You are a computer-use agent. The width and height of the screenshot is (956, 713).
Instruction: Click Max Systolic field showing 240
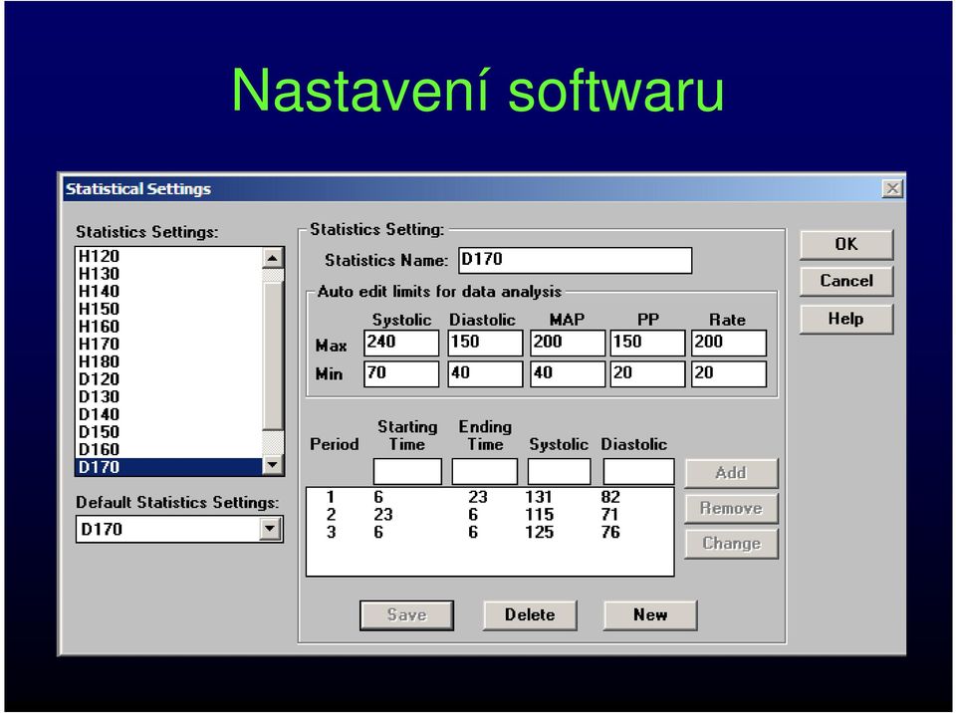(x=401, y=343)
